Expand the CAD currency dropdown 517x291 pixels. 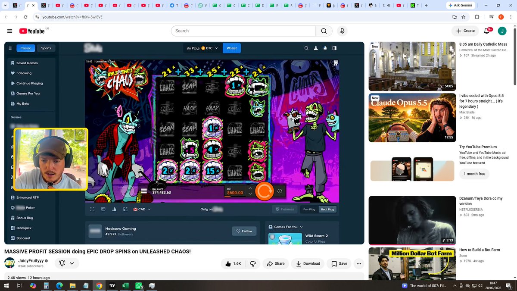pyautogui.click(x=142, y=209)
